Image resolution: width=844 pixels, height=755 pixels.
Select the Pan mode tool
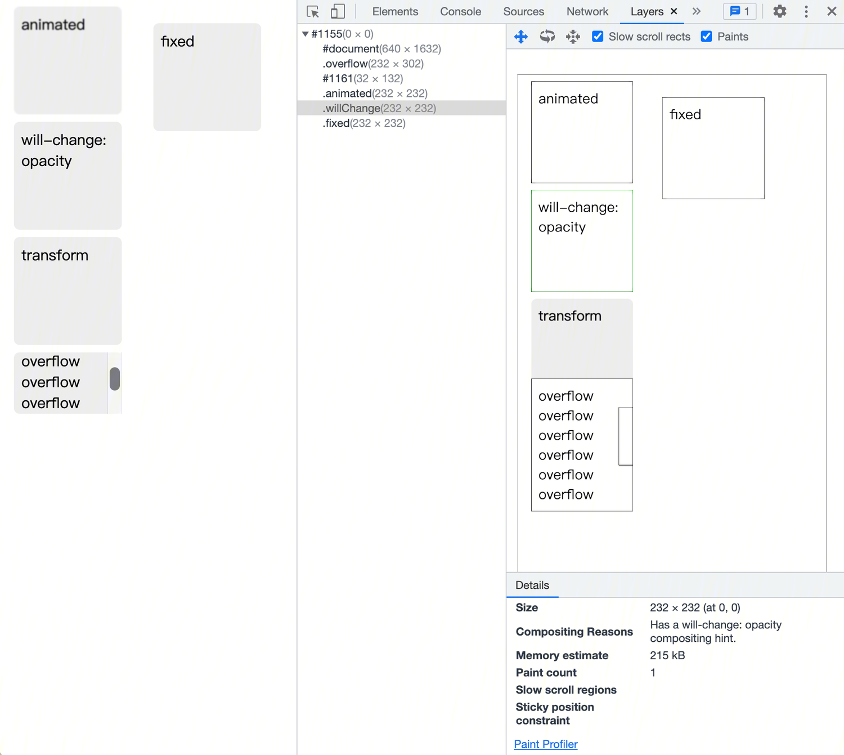(521, 37)
